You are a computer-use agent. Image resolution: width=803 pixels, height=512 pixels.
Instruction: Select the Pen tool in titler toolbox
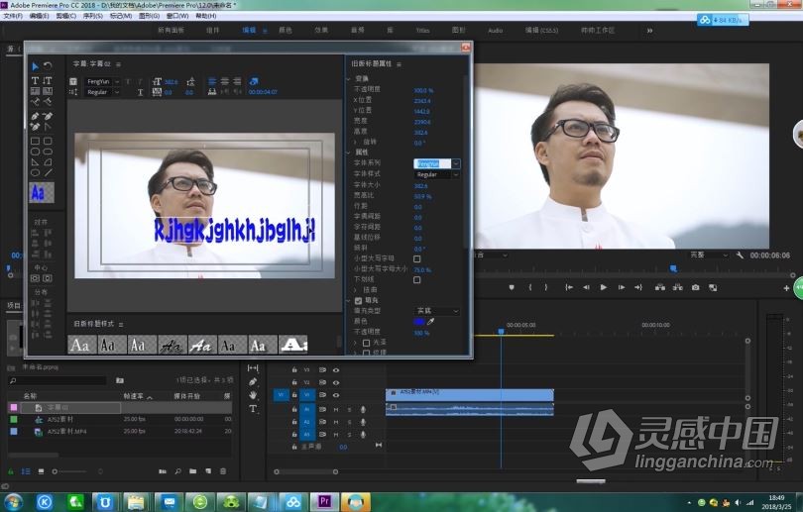(35, 116)
